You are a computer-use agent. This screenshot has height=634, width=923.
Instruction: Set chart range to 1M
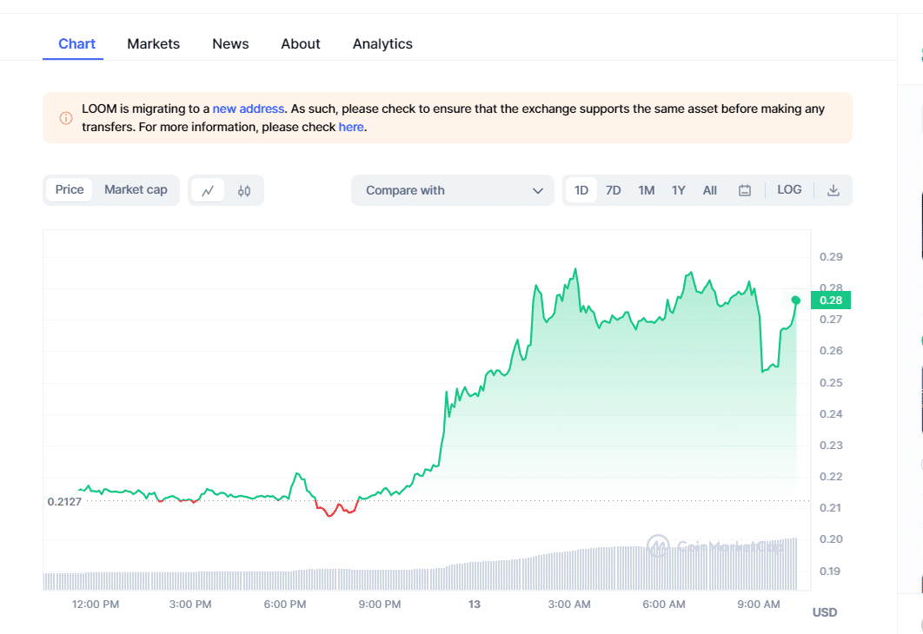[x=647, y=190]
